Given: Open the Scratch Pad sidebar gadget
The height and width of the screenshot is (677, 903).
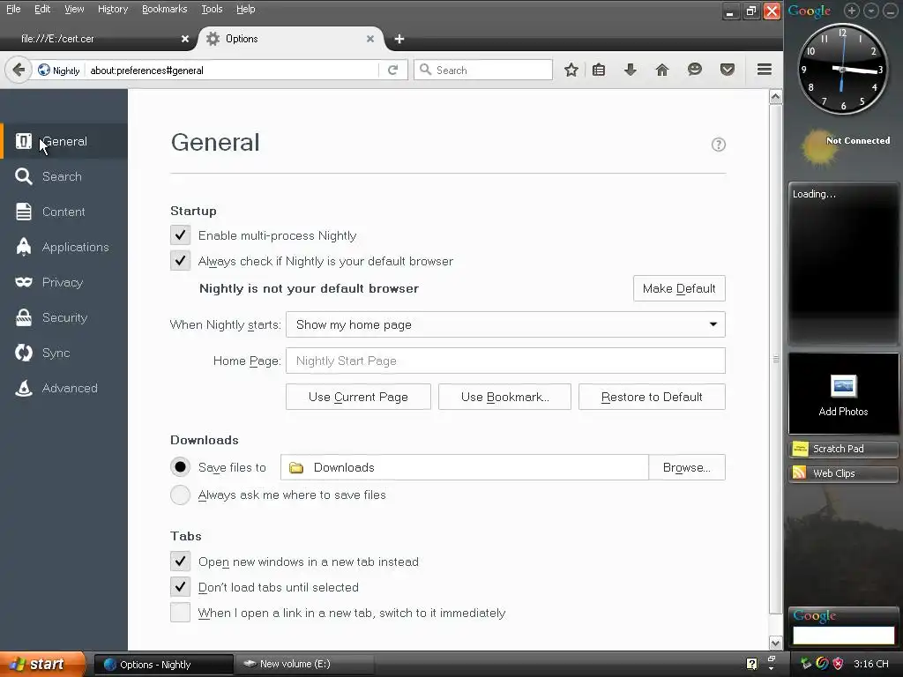Looking at the screenshot, I should pos(843,449).
